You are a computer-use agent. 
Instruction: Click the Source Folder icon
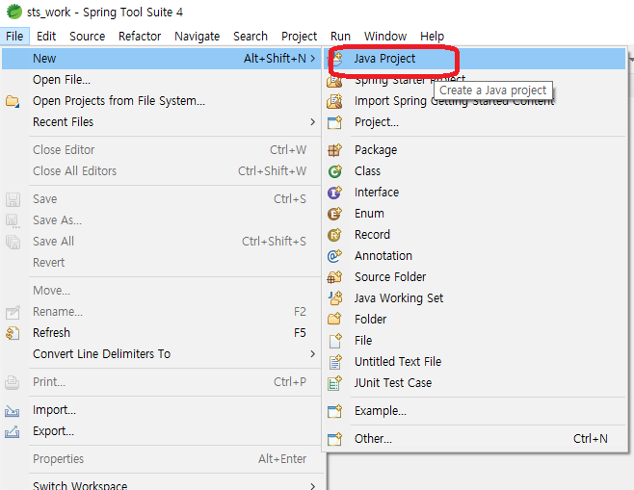(334, 277)
